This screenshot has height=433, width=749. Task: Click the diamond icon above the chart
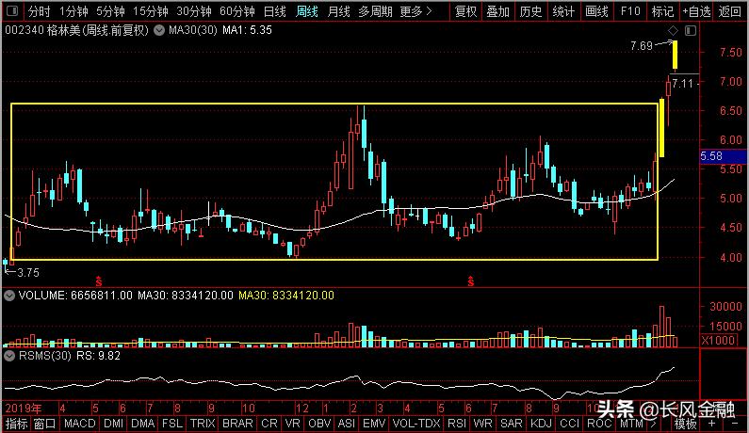click(673, 30)
